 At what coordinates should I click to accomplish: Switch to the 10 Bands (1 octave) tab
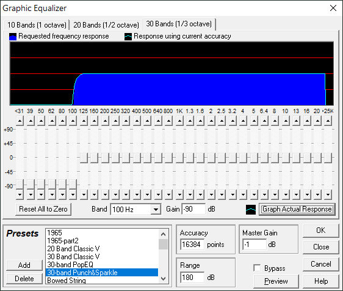(37, 25)
